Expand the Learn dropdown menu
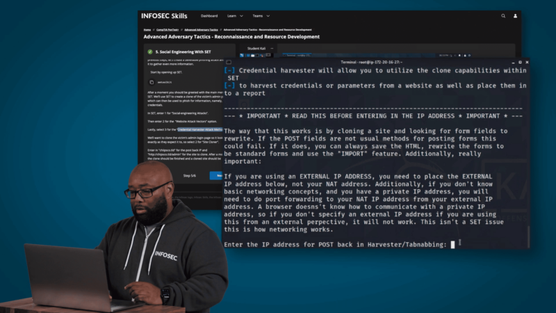This screenshot has height=313, width=556. 233,15
